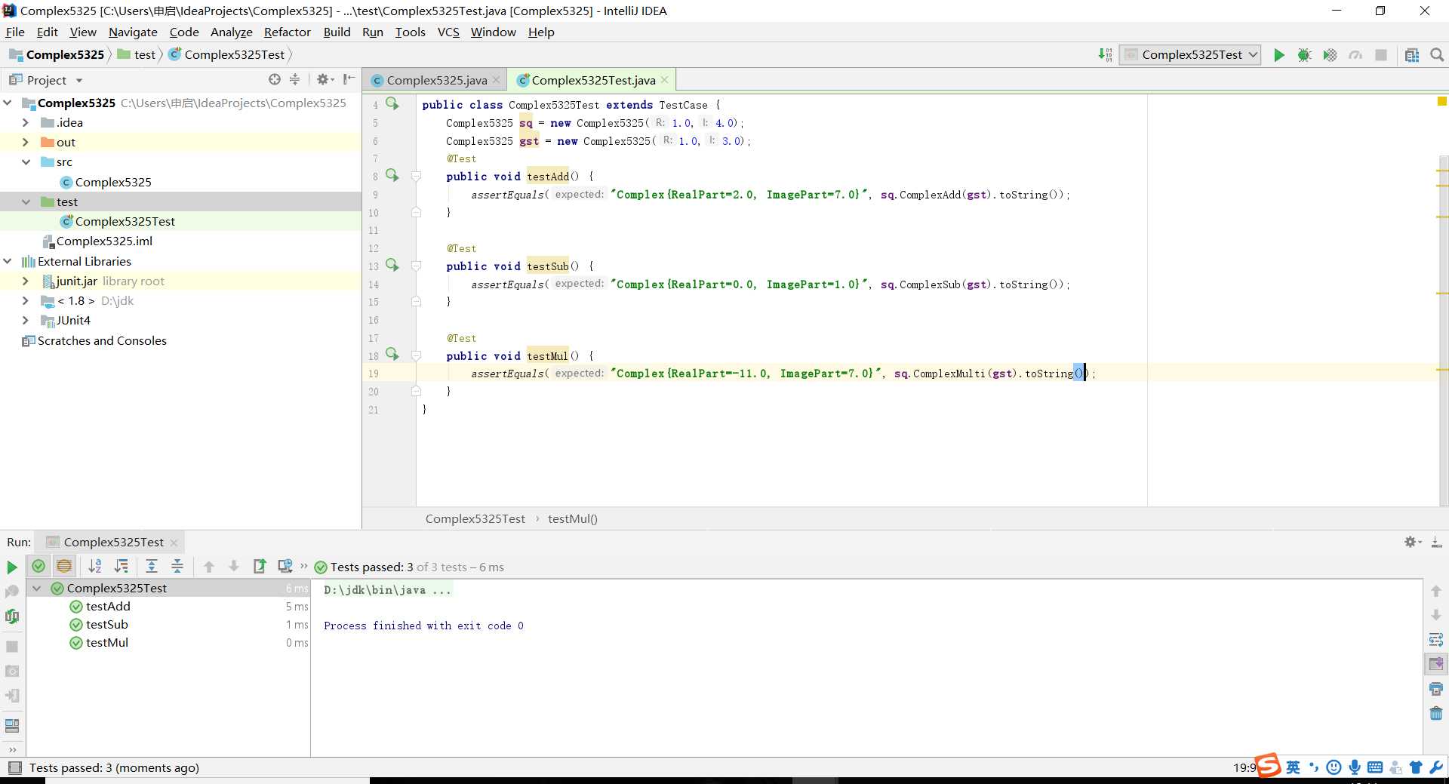Select Complex5325Test run tab
1449x784 pixels.
pos(113,542)
